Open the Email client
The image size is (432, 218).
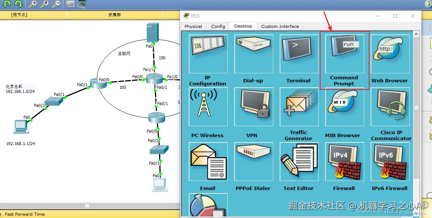208,161
